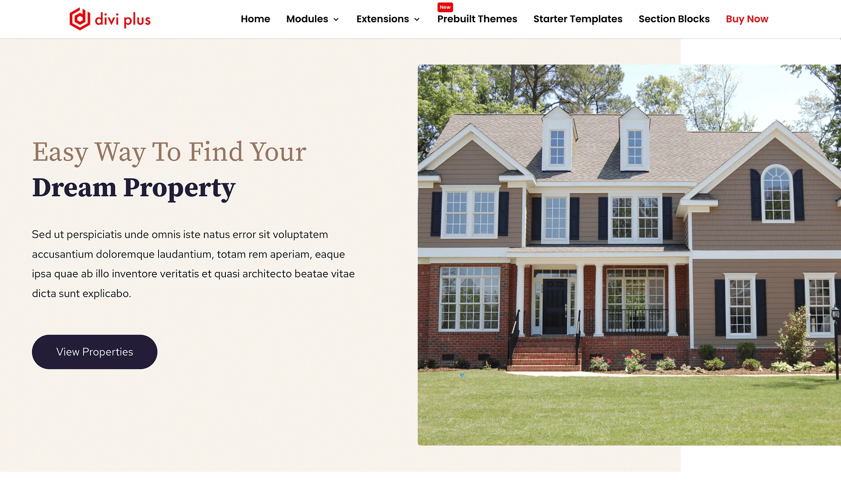The height and width of the screenshot is (490, 841).
Task: Enable the New badge toggle indicator
Action: click(446, 7)
